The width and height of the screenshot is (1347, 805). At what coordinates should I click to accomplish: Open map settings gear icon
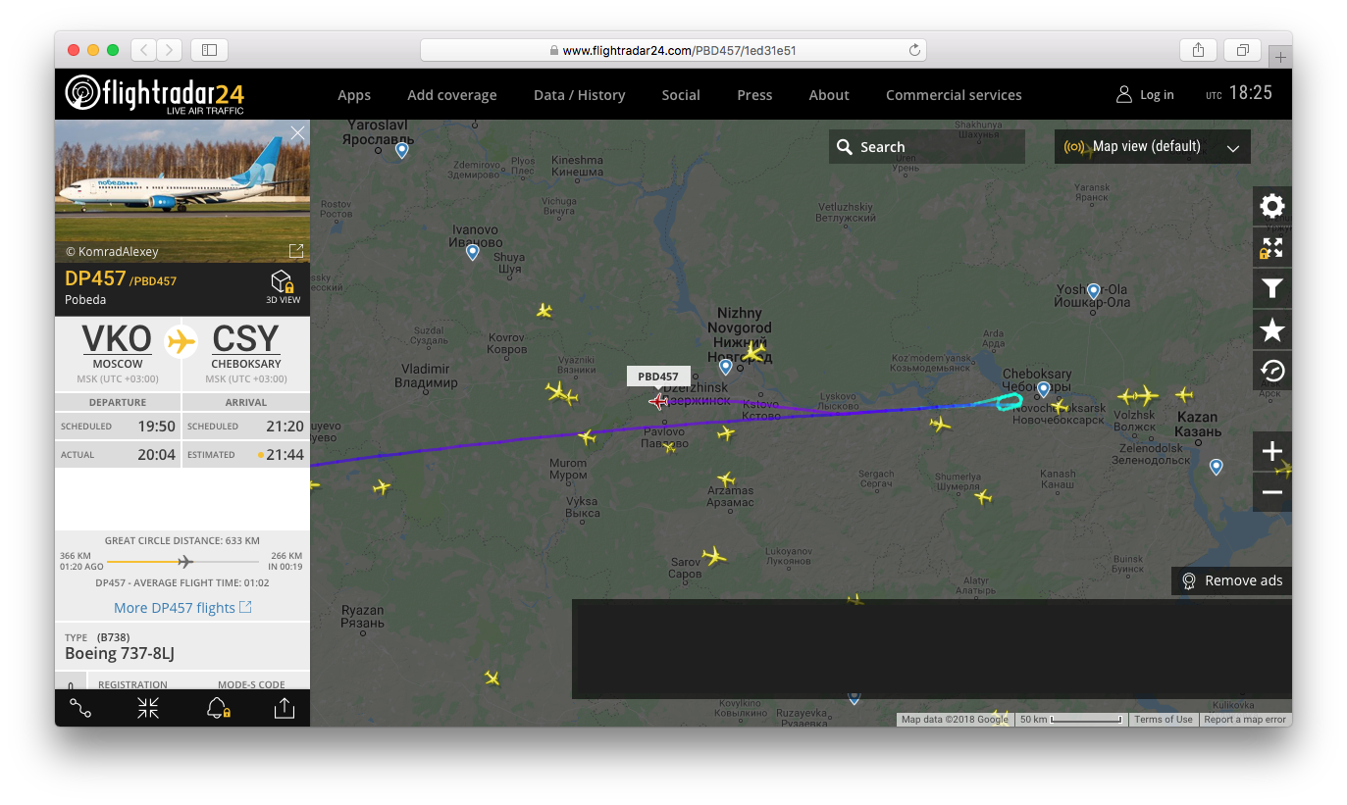pos(1271,206)
